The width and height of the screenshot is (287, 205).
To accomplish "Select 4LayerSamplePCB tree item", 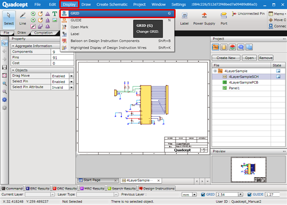I will point(243,83).
